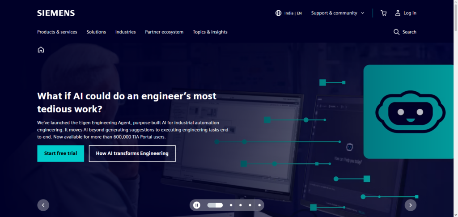Screen dimensions: 458x217
Task: Expand the Support & community dropdown
Action: (x=338, y=13)
